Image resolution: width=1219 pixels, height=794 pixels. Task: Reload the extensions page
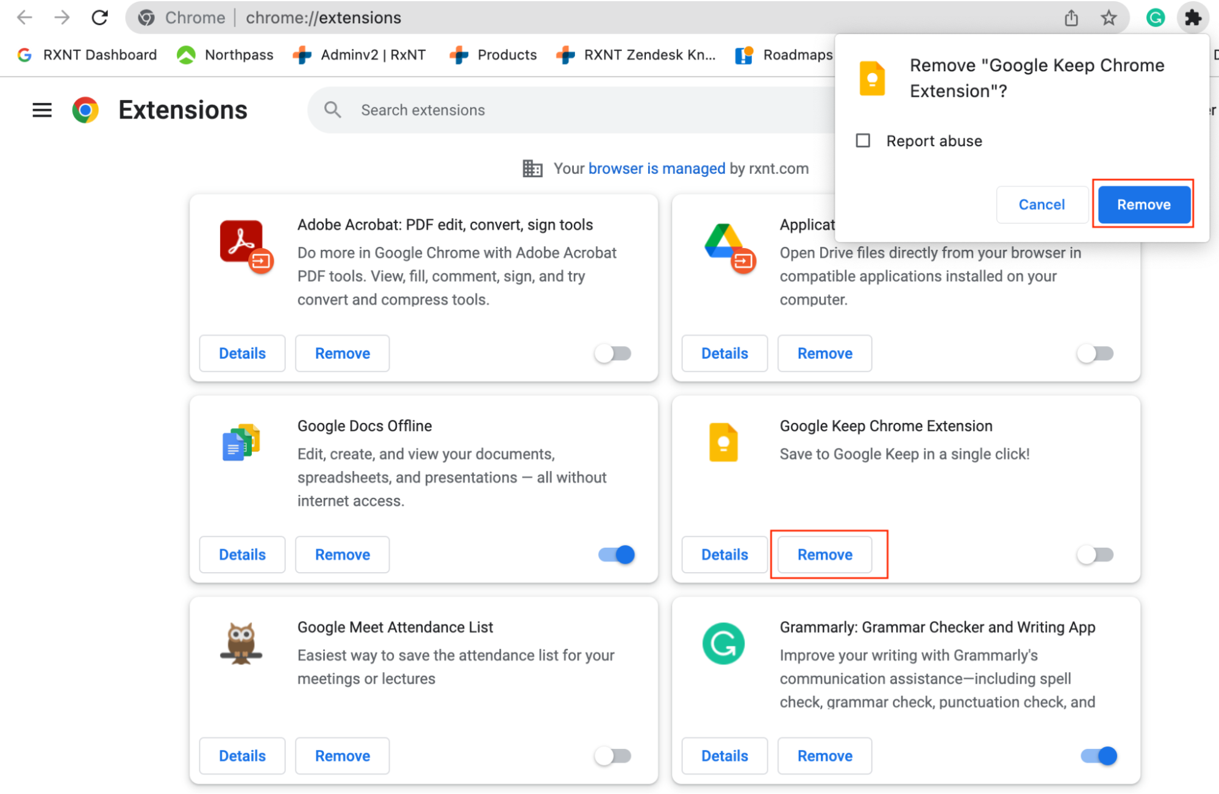(100, 18)
